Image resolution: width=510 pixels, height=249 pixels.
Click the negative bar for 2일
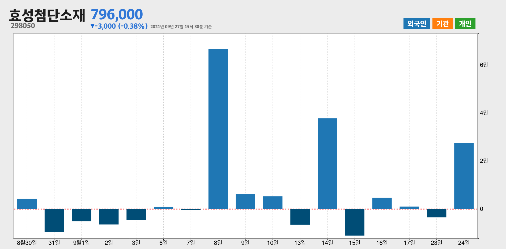(109, 217)
